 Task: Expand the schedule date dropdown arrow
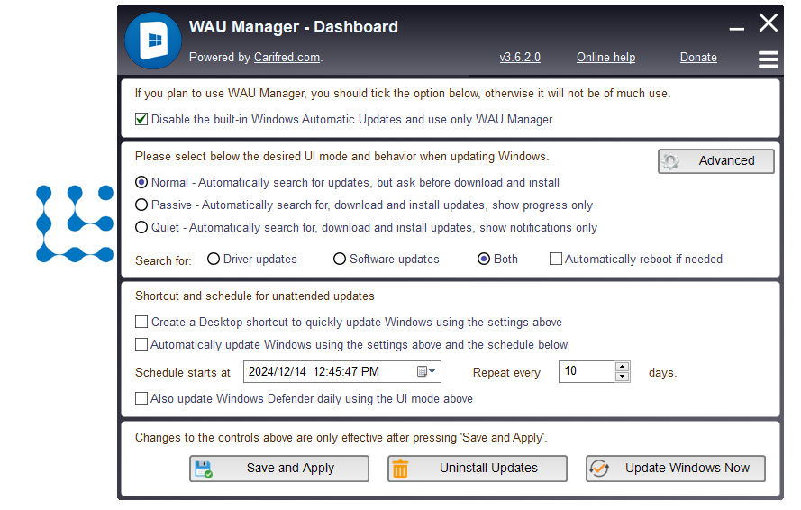433,371
